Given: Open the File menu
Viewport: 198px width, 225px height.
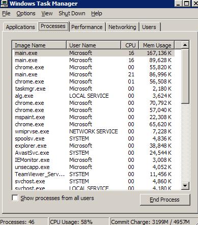Looking at the screenshot, I should point(6,13).
